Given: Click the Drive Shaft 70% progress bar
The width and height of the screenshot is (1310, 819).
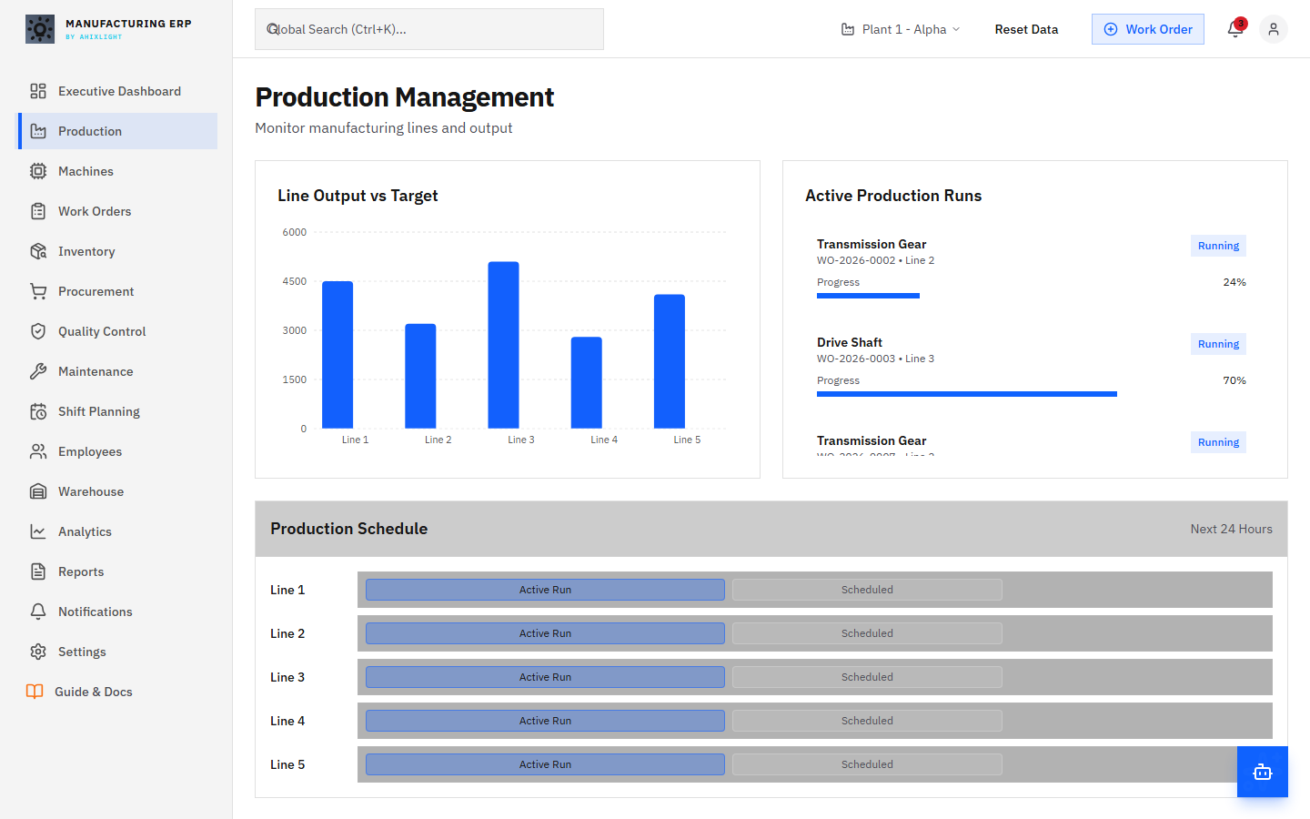Looking at the screenshot, I should [967, 394].
